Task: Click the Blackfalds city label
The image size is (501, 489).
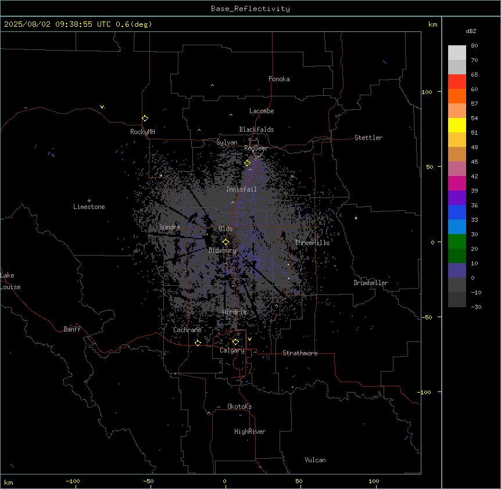Action: coord(256,130)
